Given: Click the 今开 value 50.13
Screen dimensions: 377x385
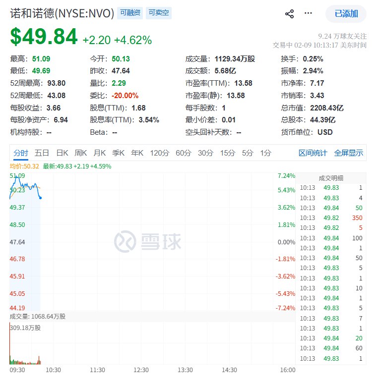Looking at the screenshot, I should point(121,59).
